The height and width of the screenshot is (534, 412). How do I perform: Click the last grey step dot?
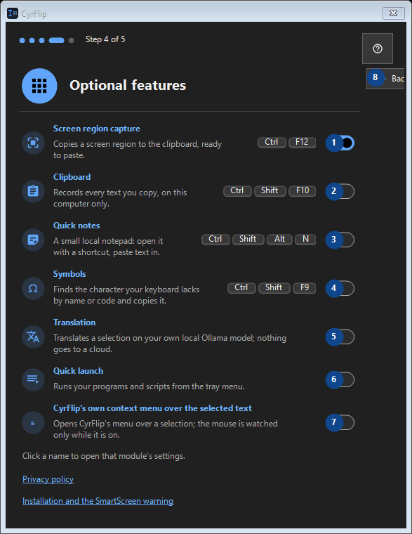click(71, 40)
